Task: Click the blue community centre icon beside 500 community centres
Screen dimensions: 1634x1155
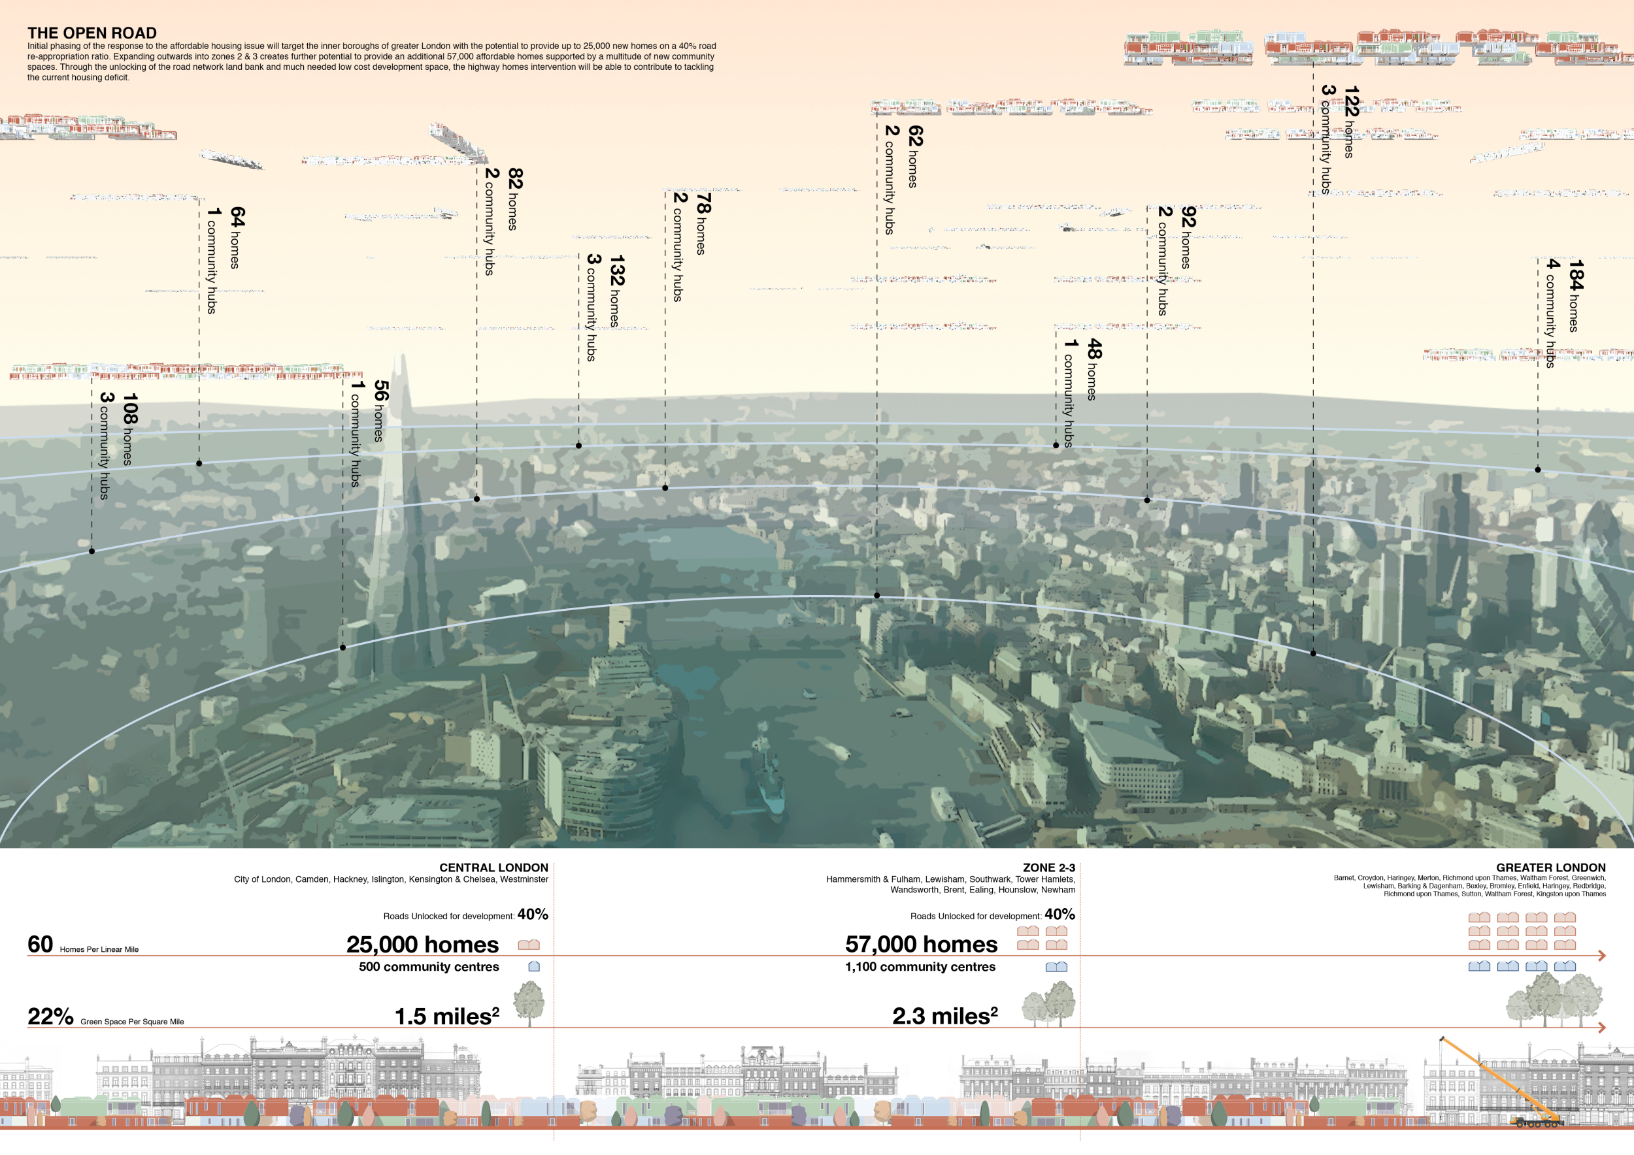Action: [x=534, y=966]
